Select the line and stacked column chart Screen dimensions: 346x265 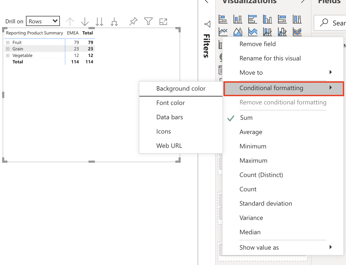tap(268, 32)
